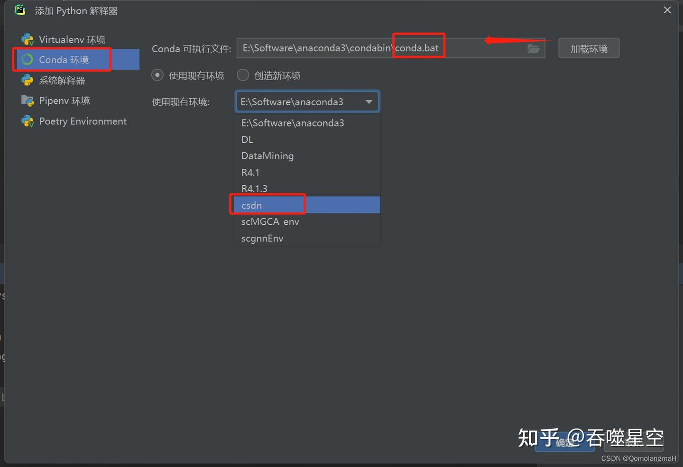This screenshot has width=683, height=467.
Task: Click the PyCharm logo in the title bar
Action: point(19,10)
